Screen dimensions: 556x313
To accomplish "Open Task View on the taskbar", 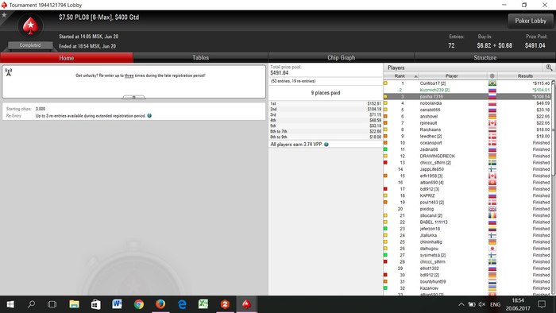I will (x=52, y=304).
